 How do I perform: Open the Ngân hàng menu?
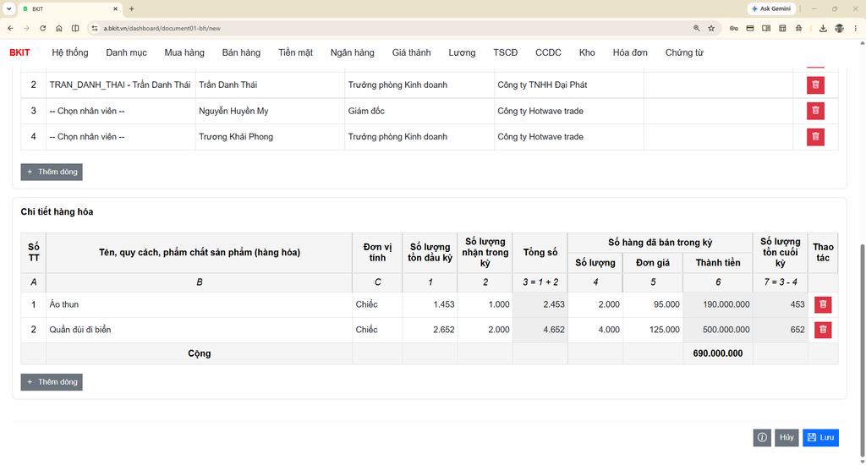point(353,52)
